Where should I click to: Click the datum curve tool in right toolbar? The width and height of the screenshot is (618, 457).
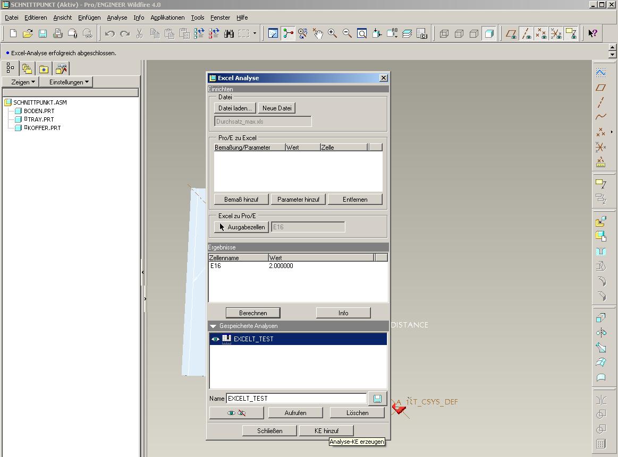[600, 117]
